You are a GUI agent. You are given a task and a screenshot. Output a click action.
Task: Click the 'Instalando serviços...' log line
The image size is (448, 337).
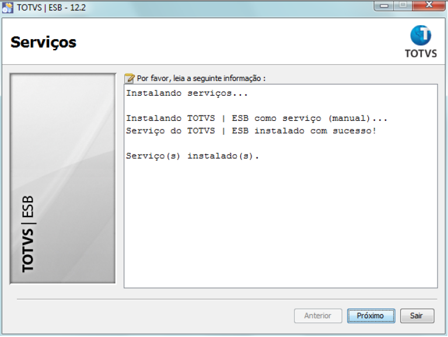187,93
